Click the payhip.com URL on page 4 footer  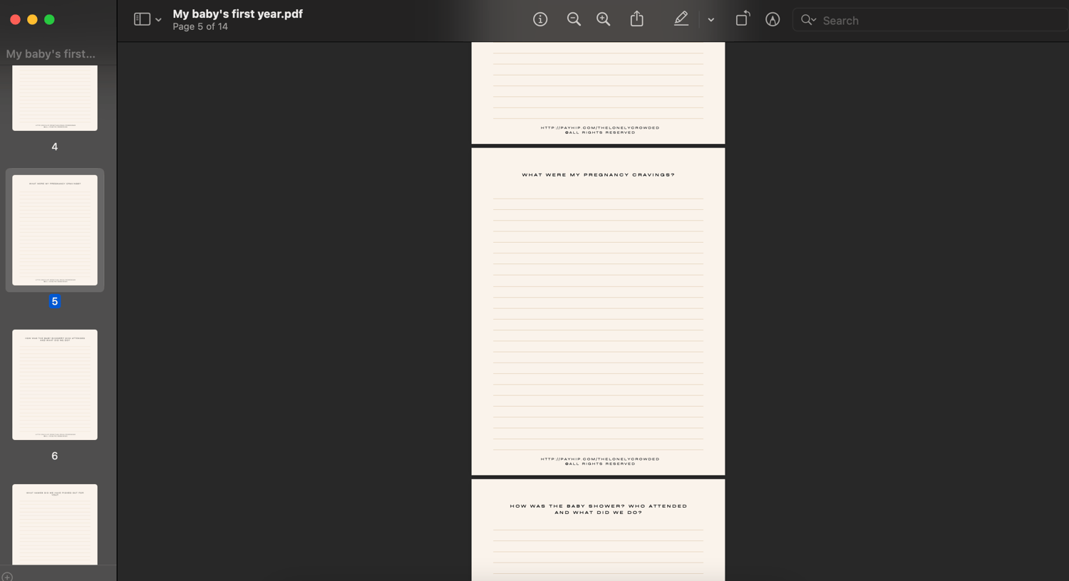600,128
